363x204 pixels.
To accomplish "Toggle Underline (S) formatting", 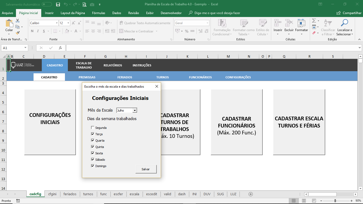I will pos(44,31).
